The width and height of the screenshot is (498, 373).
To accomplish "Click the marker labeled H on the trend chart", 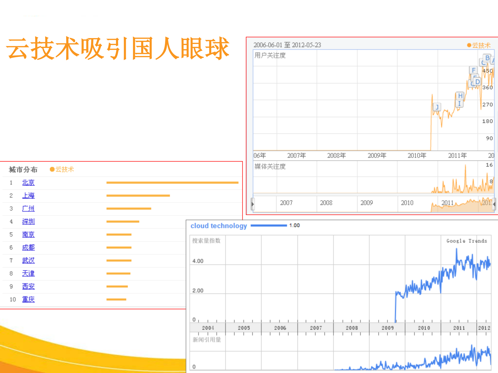I will click(x=460, y=96).
